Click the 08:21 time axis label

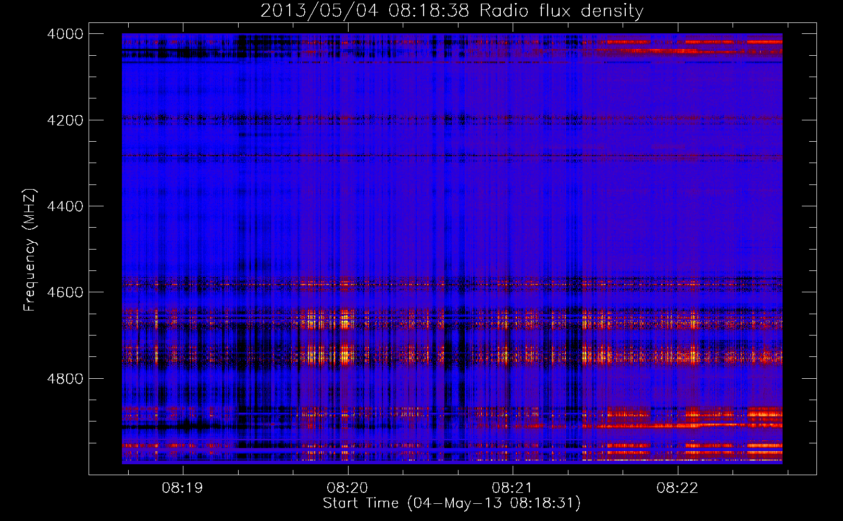(513, 488)
